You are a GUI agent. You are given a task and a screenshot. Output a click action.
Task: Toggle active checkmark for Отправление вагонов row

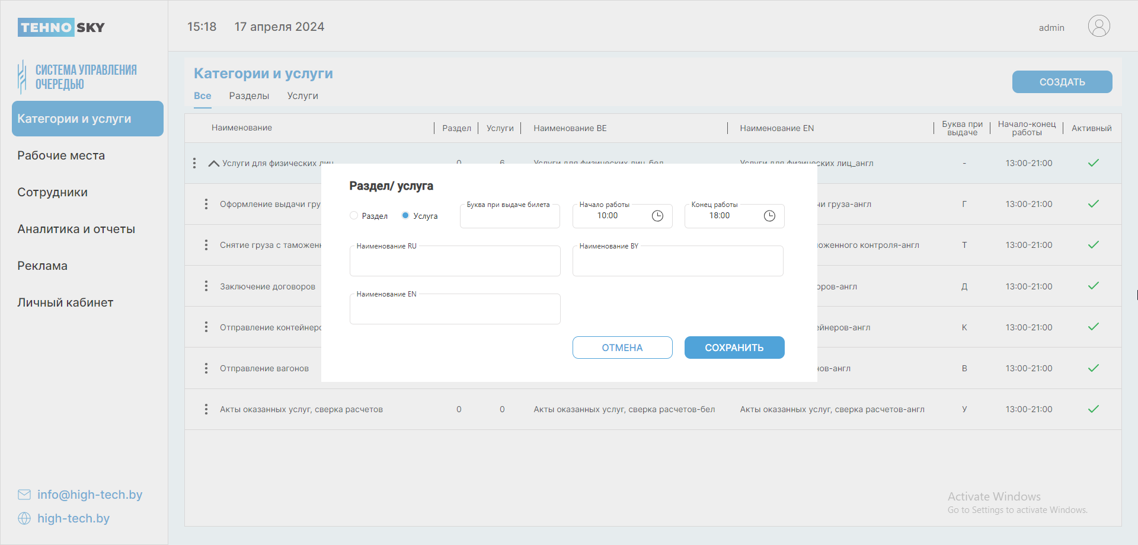pyautogui.click(x=1093, y=368)
